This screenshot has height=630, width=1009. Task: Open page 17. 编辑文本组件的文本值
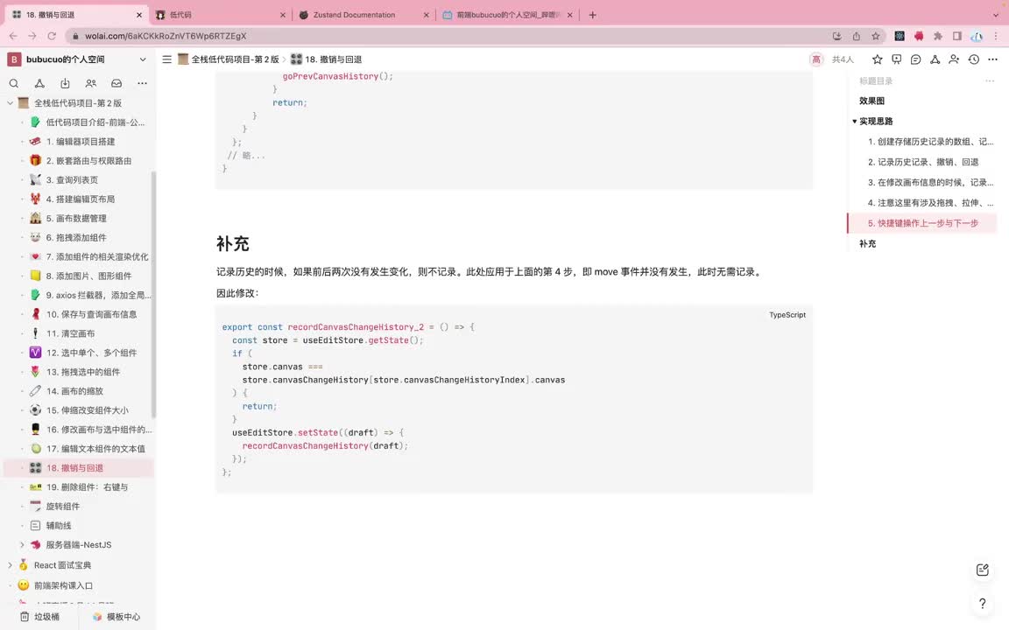click(95, 449)
